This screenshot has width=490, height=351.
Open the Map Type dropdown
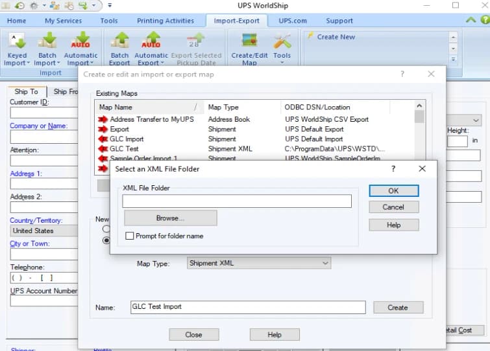point(259,263)
